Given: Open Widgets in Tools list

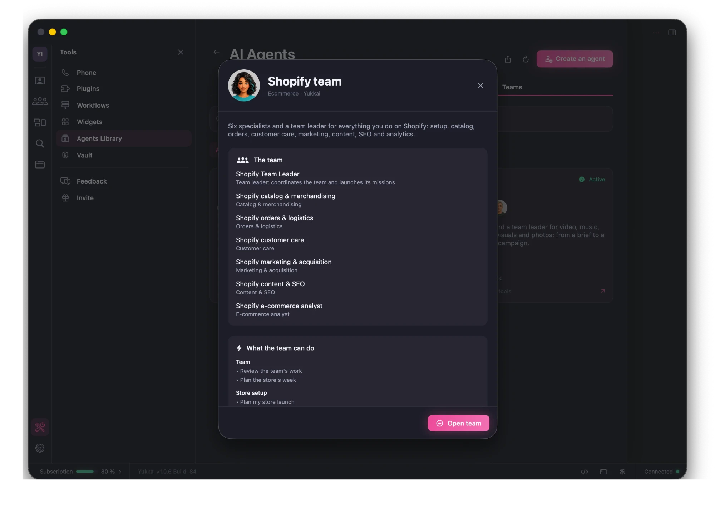Looking at the screenshot, I should tap(123, 122).
